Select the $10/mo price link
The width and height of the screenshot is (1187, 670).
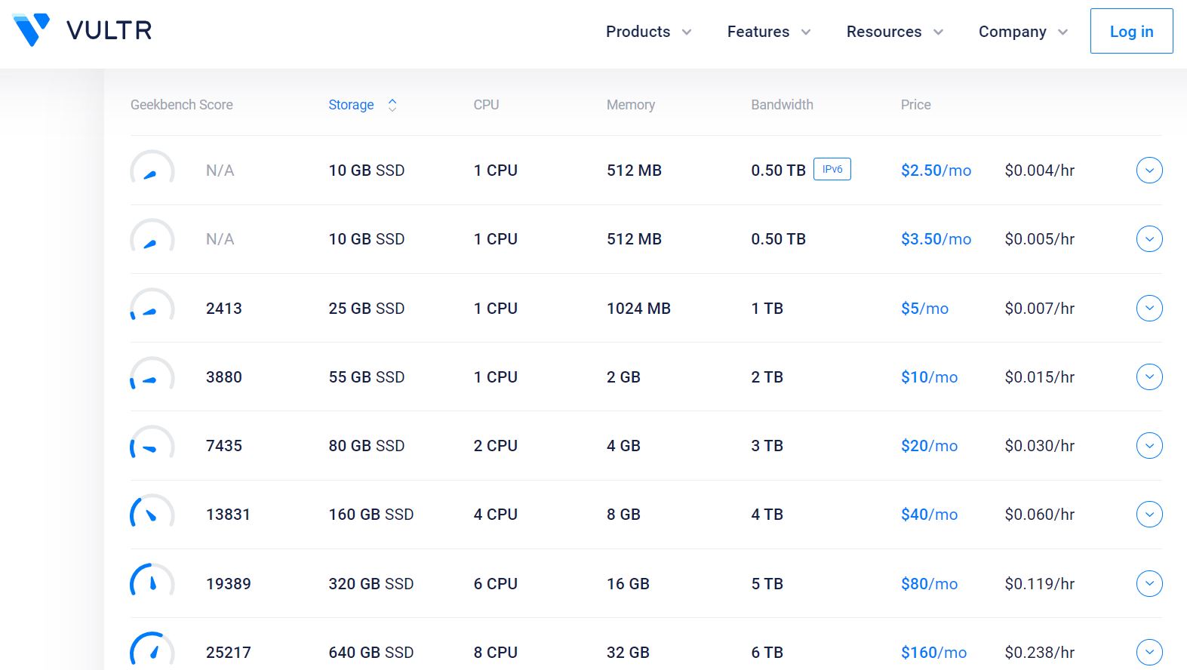929,377
